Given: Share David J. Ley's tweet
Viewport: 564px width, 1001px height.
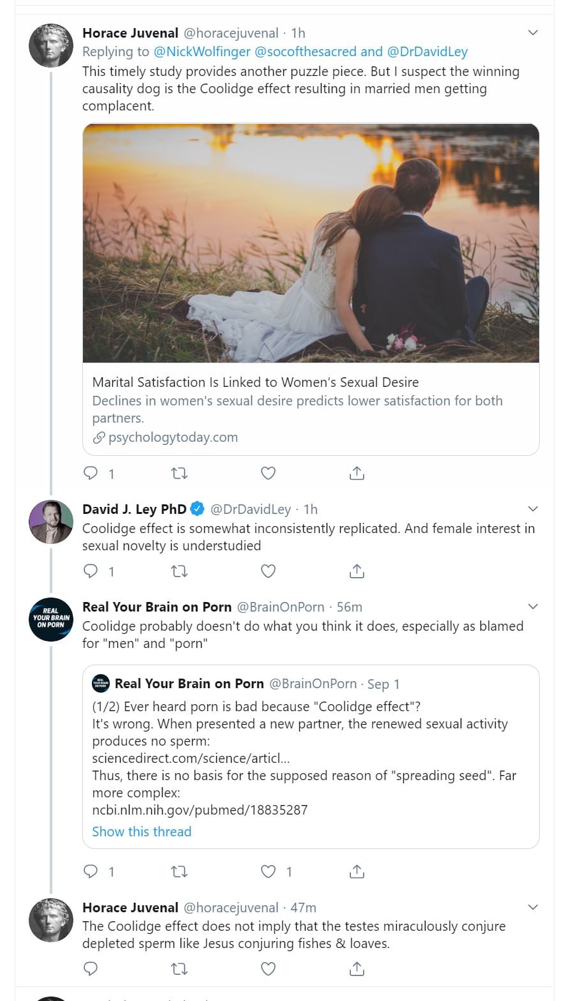Looking at the screenshot, I should coord(357,571).
